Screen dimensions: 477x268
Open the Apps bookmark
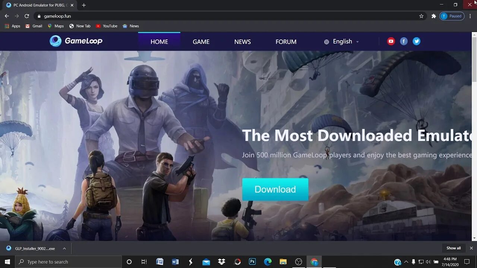(12, 26)
